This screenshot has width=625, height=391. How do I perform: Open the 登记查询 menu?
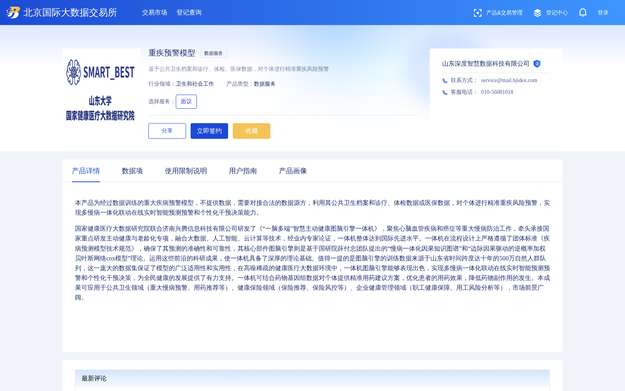tap(189, 13)
